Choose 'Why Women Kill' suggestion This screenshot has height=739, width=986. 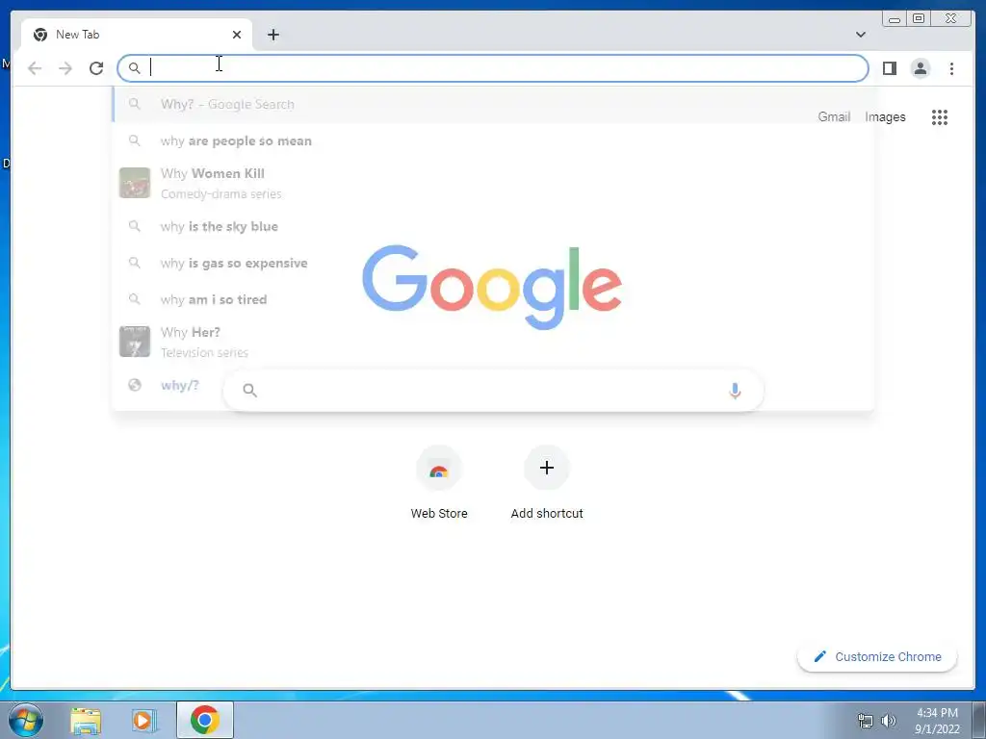click(492, 183)
